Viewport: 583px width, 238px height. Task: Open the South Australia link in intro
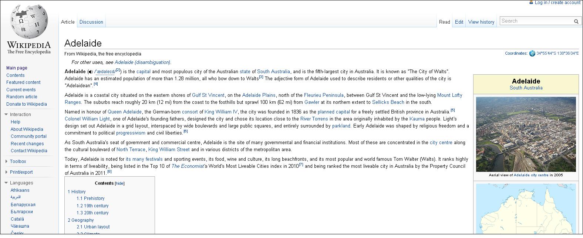point(274,72)
